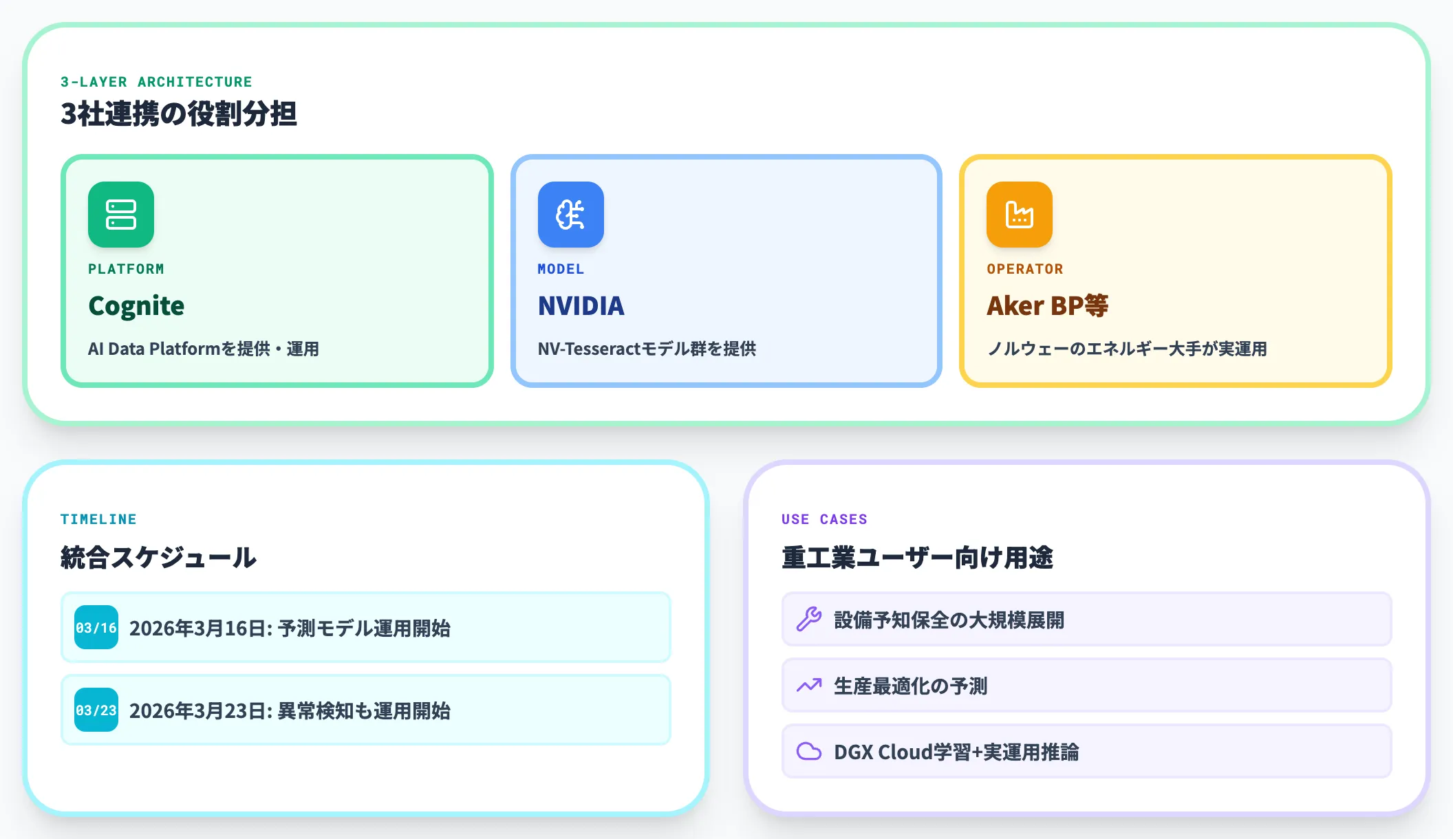Click the PLATFORM label
Screen dimensions: 1453x839
click(126, 269)
